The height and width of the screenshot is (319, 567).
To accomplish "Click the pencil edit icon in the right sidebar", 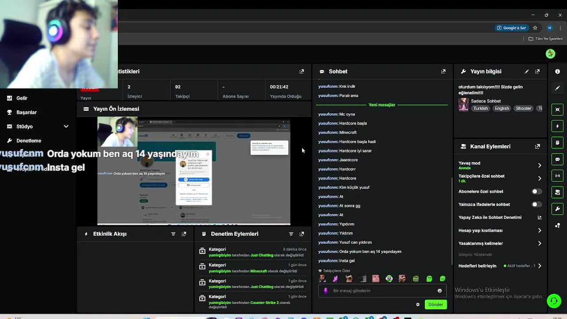I will click(557, 88).
